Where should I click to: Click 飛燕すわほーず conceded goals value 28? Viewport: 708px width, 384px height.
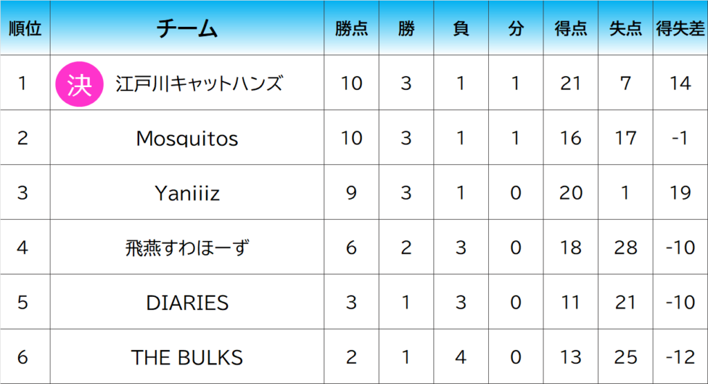point(626,247)
